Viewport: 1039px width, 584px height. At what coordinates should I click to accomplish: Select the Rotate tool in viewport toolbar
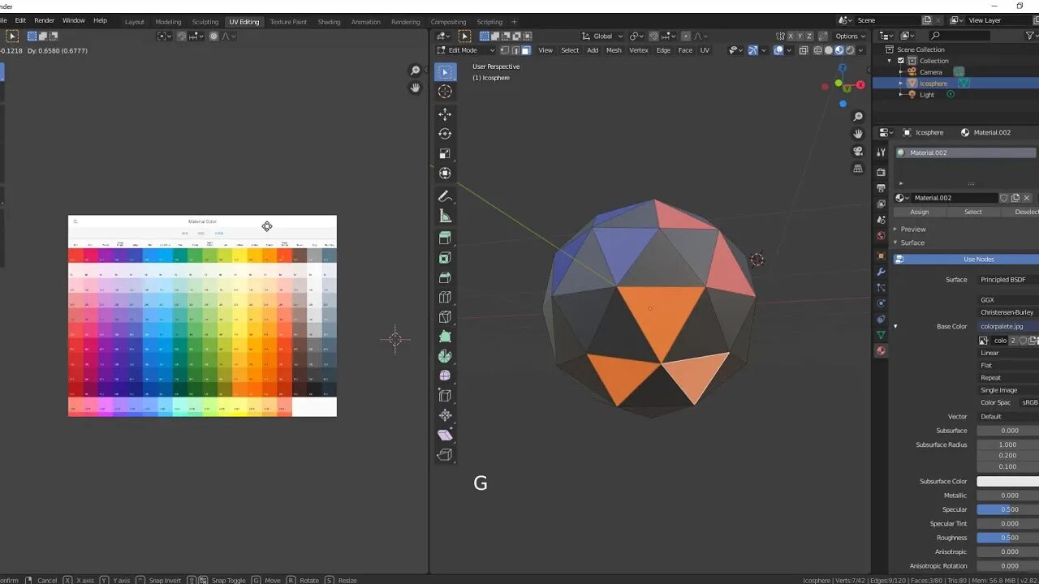click(x=445, y=134)
